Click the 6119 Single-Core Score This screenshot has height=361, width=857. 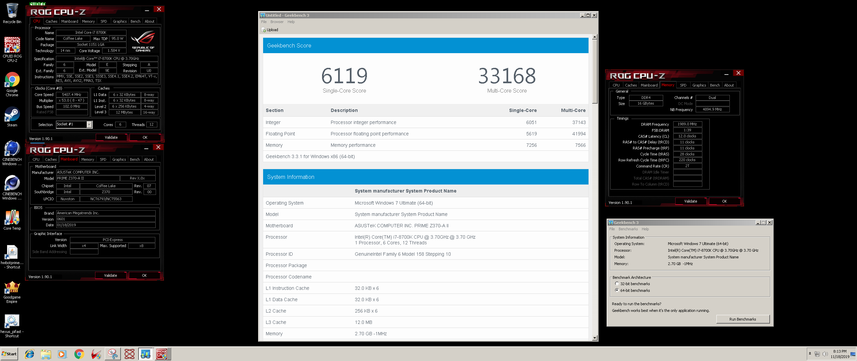344,76
